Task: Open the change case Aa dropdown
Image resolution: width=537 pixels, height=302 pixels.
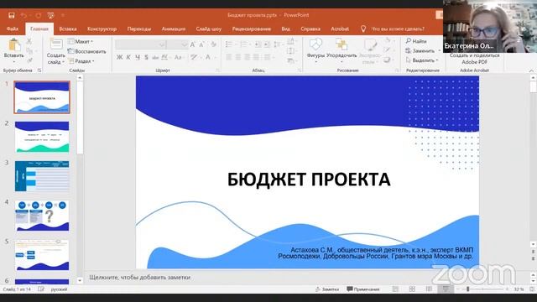Action: pos(179,58)
